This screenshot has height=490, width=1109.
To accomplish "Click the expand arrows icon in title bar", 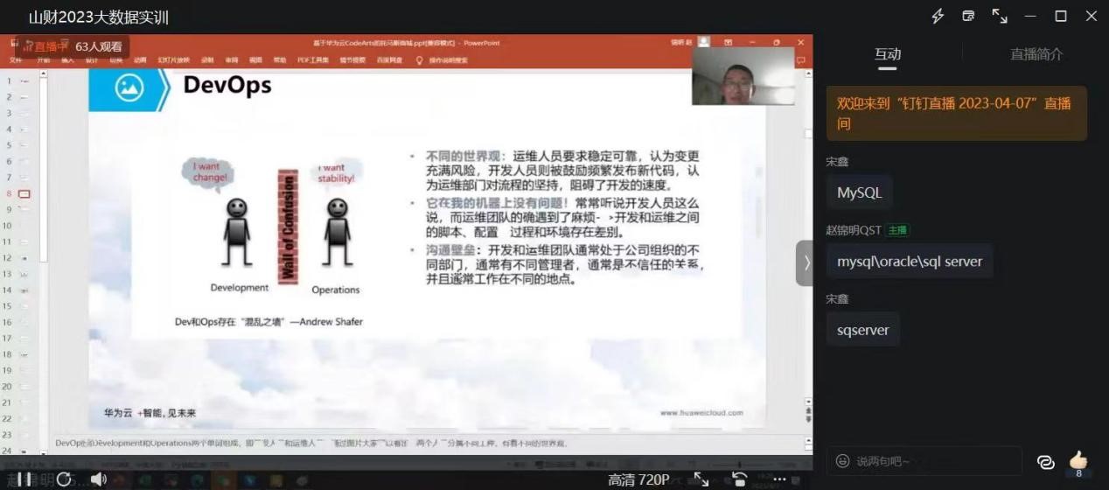I will pos(999,16).
